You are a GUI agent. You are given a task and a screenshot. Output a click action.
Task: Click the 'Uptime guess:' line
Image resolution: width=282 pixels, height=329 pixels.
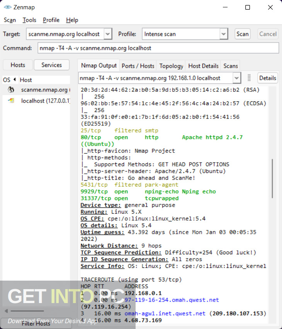point(168,232)
